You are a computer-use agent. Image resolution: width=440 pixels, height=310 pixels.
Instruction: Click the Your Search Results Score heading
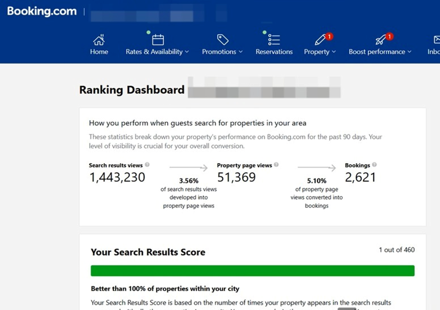[148, 252]
